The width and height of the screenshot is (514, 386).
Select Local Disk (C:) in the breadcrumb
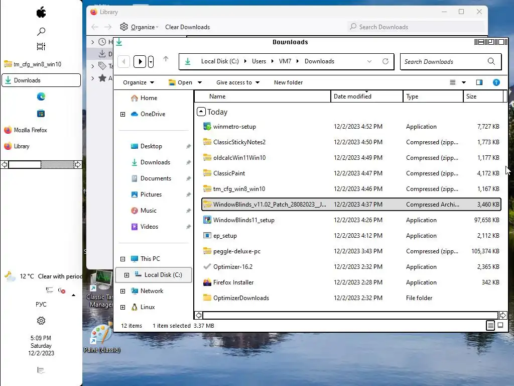[220, 61]
